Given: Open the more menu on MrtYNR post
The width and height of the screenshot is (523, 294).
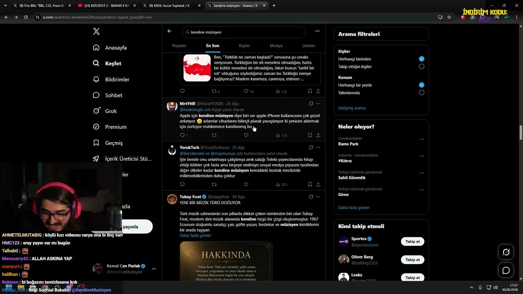Looking at the screenshot, I should coord(318,104).
